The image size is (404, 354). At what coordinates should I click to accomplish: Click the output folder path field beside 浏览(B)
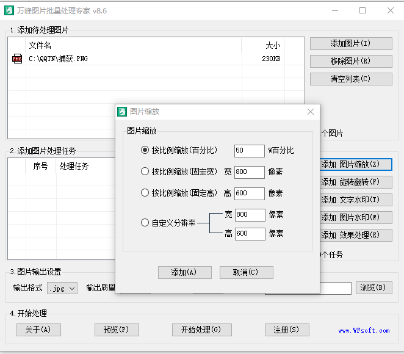pyautogui.click(x=336, y=288)
